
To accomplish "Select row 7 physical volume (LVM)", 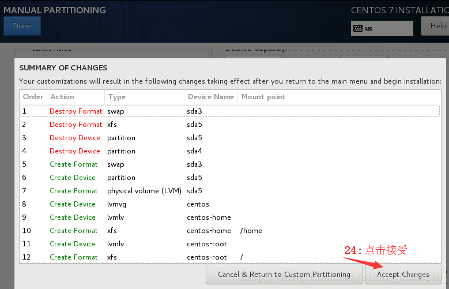I will click(x=230, y=191).
